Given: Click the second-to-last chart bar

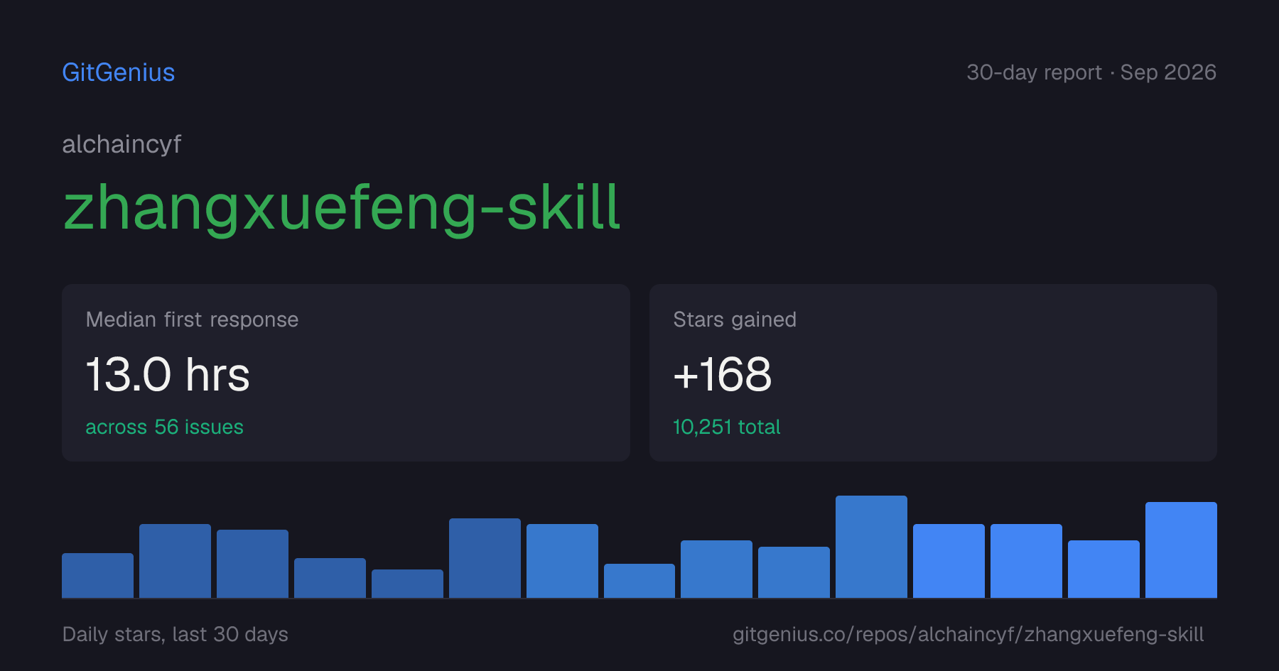Looking at the screenshot, I should 1103,569.
